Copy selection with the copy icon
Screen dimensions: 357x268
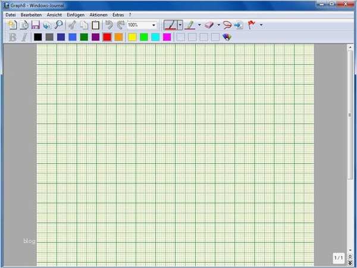point(84,25)
